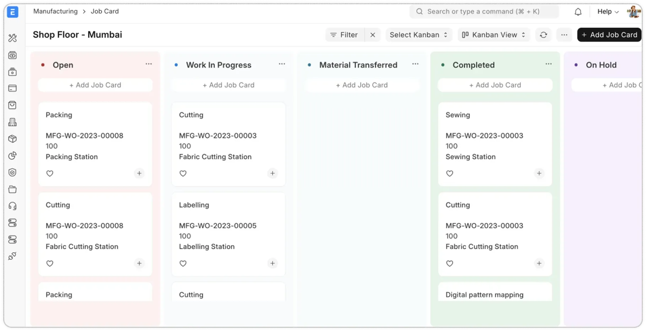Screen dimensions: 646x331
Task: Heart the Labelling job card
Action: coord(183,264)
